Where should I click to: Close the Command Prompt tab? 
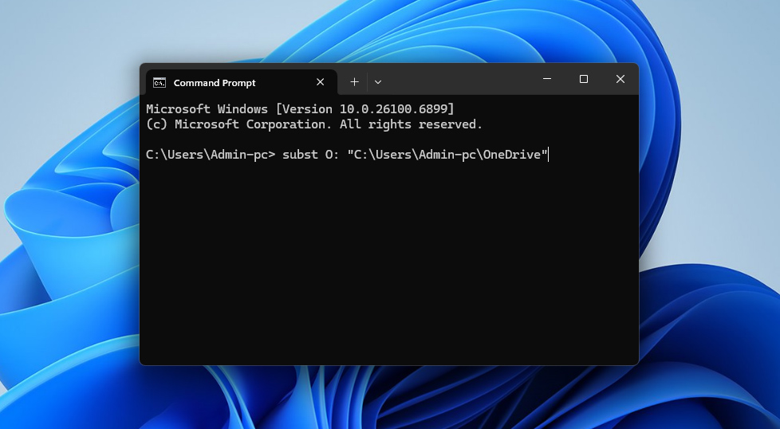pos(321,82)
